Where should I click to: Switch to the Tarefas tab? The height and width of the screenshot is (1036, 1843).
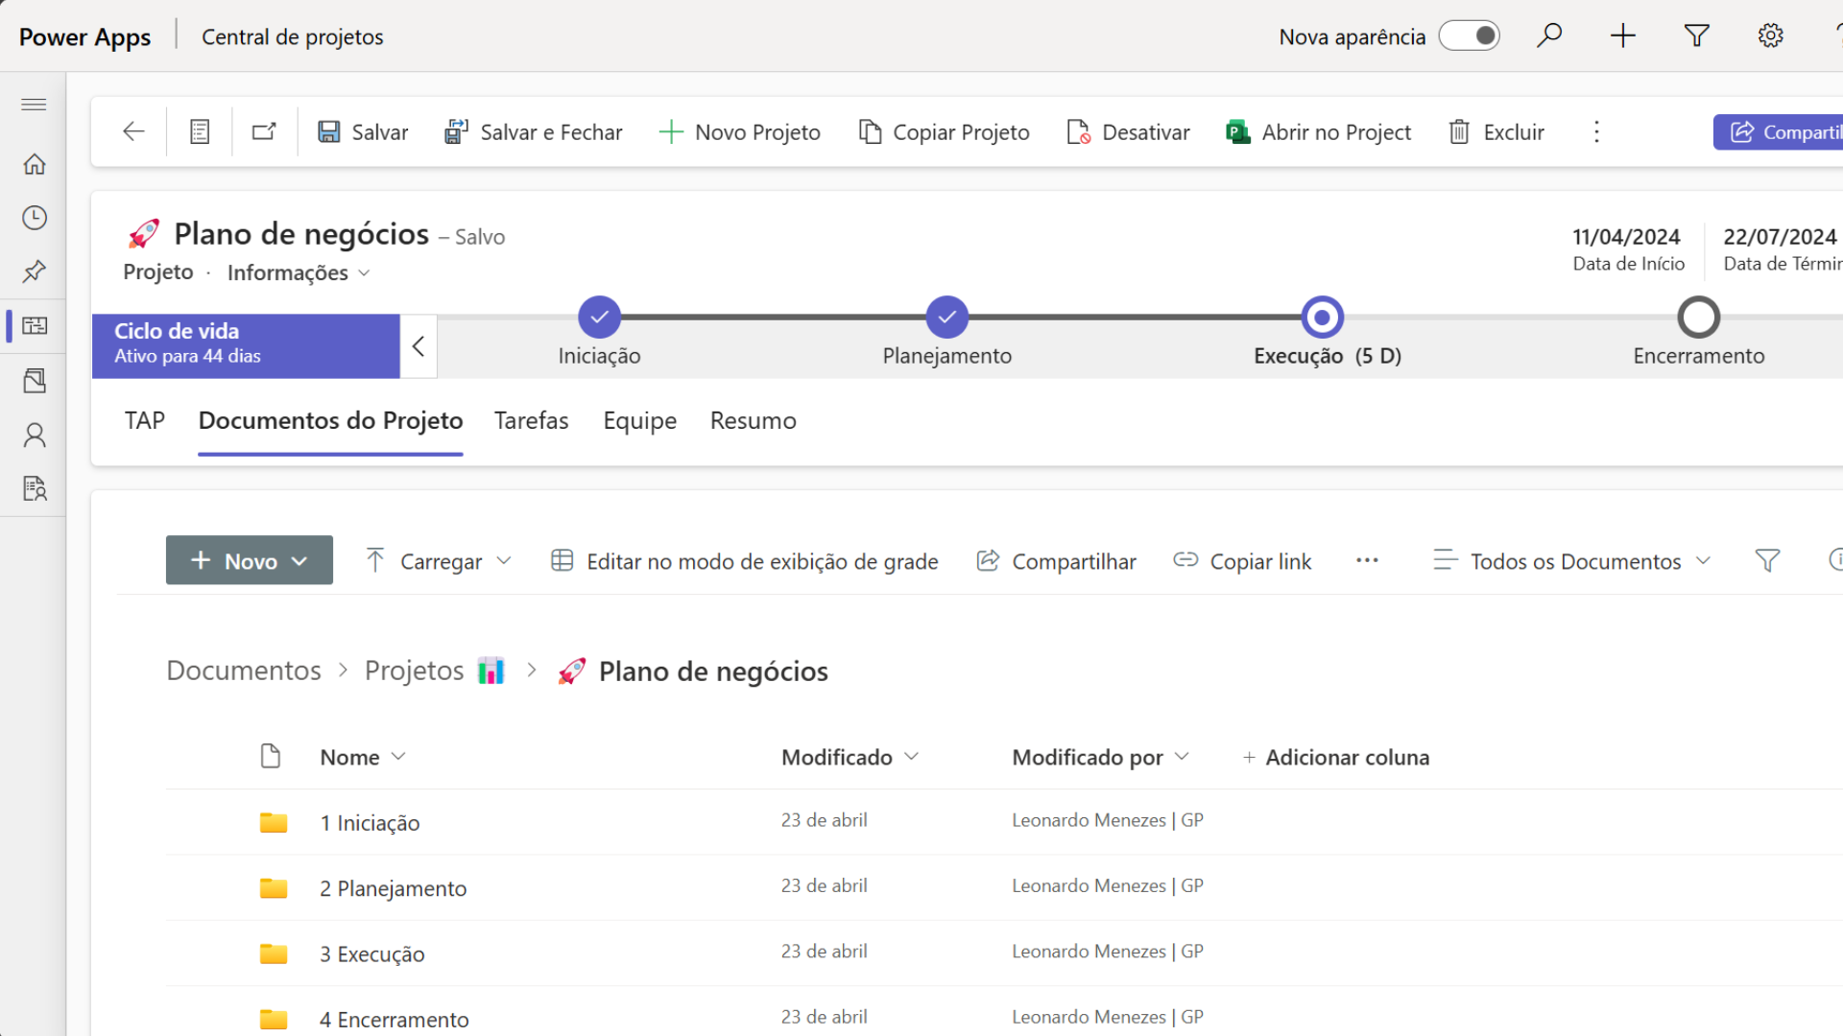531,421
